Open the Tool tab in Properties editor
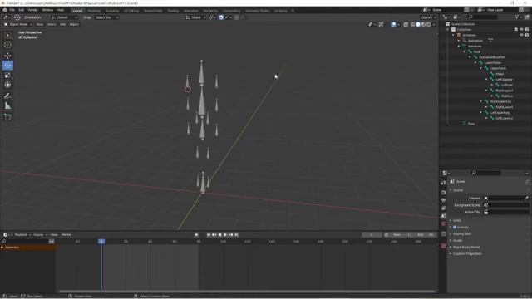The height and width of the screenshot is (299, 532). coord(443,183)
